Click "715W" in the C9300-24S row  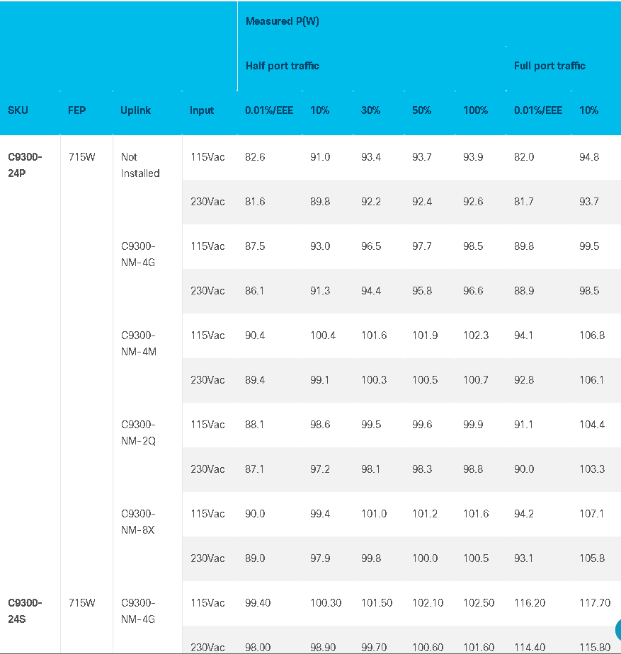(82, 603)
